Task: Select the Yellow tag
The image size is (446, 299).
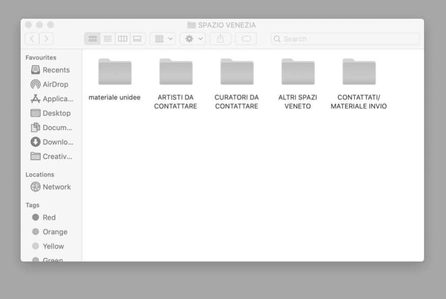Action: coord(48,246)
